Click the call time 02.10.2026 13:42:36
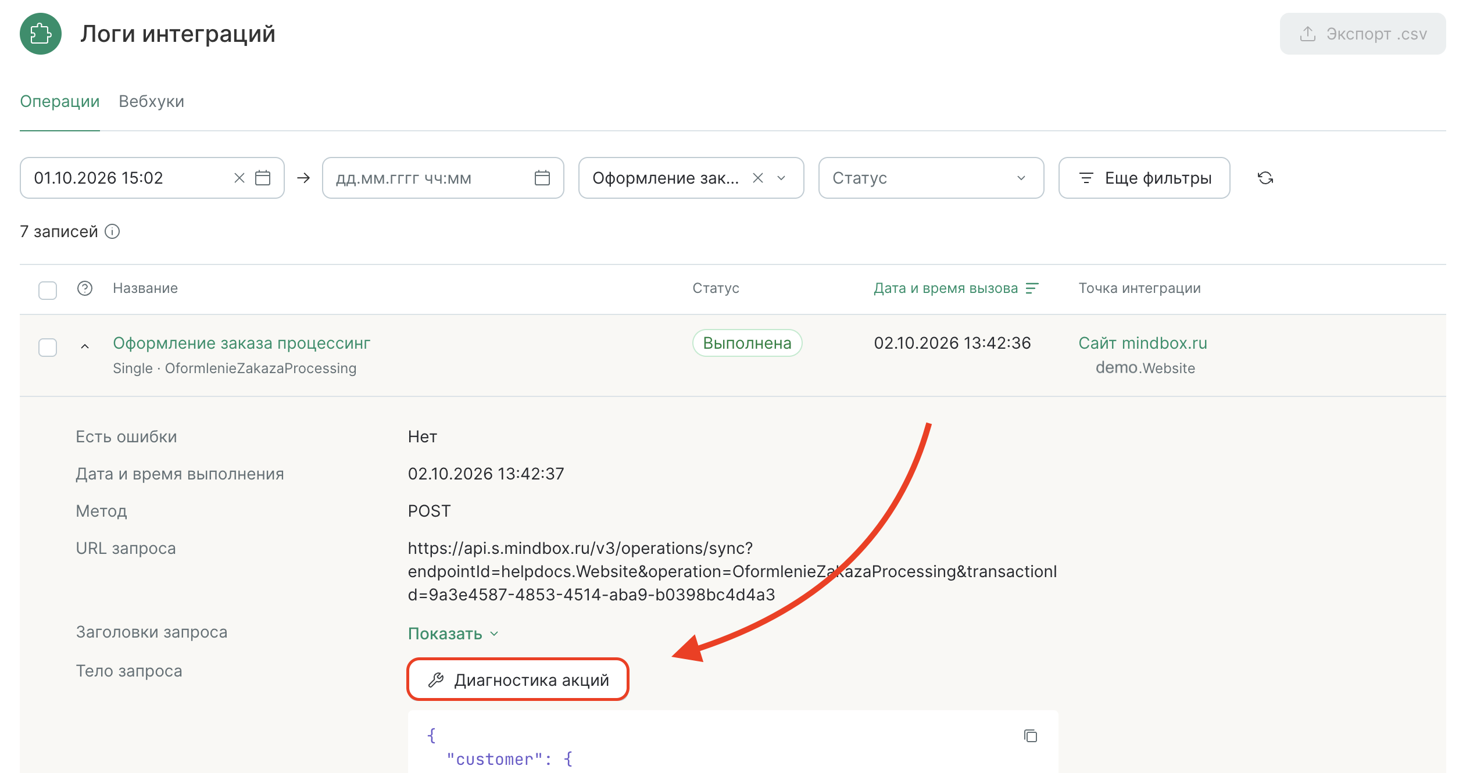Image resolution: width=1459 pixels, height=773 pixels. coord(952,343)
